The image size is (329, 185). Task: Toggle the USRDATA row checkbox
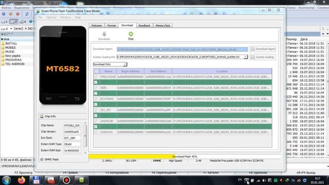[x=96, y=132]
